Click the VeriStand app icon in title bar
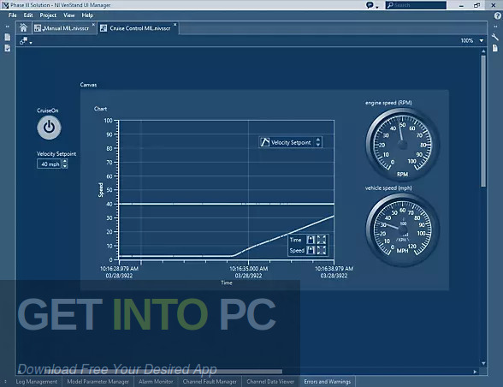 5,5
